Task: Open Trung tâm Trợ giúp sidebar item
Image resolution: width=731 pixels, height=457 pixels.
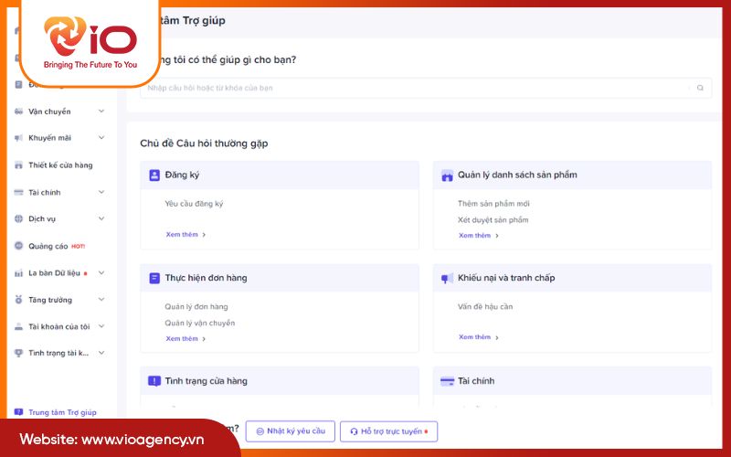Action: click(x=61, y=412)
